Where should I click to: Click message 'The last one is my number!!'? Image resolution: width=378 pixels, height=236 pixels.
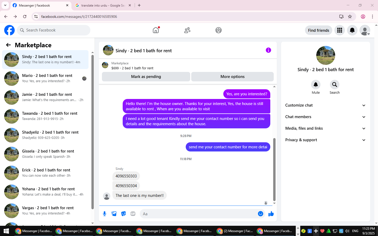139,196
